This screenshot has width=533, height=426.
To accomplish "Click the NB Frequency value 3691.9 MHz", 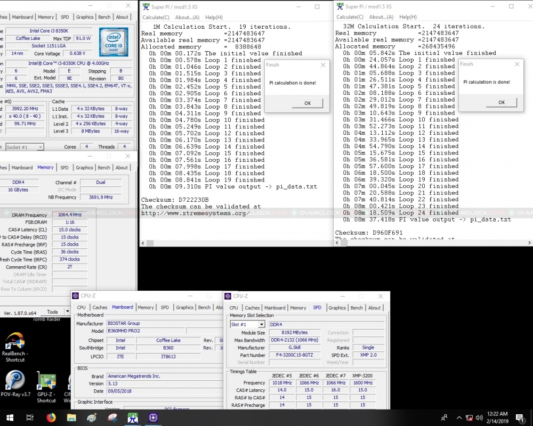I will [101, 197].
